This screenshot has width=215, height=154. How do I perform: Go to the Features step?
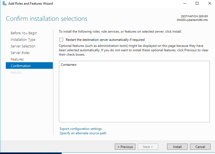tap(17, 59)
